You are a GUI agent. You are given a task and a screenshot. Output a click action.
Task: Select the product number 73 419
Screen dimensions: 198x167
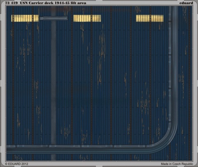(11, 3)
